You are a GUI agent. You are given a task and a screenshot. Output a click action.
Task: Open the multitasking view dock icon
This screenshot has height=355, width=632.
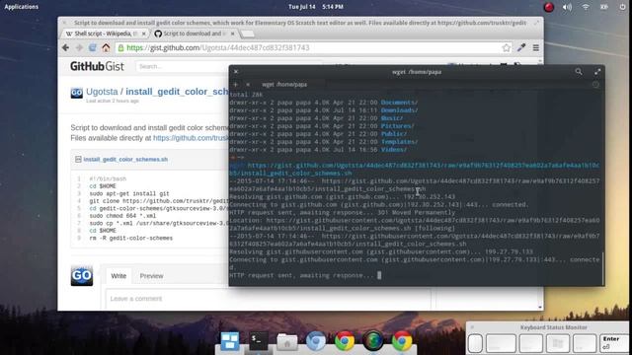click(230, 340)
